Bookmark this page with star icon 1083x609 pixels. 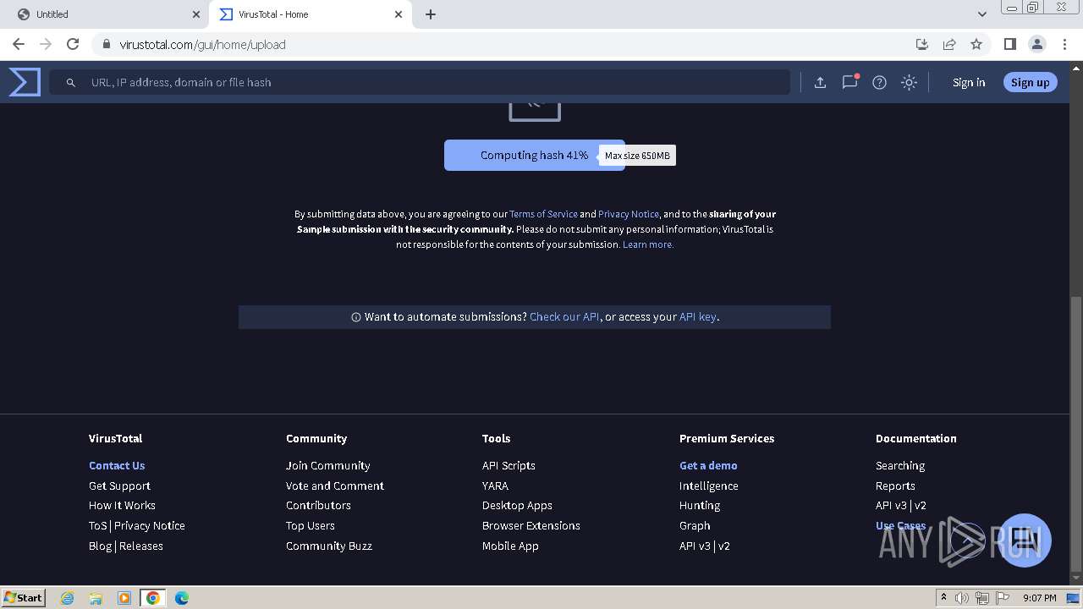click(x=976, y=44)
